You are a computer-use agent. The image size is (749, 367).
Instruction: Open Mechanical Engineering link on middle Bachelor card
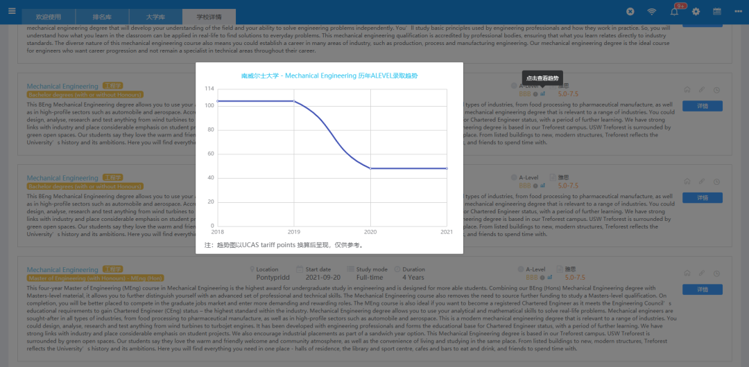[62, 178]
